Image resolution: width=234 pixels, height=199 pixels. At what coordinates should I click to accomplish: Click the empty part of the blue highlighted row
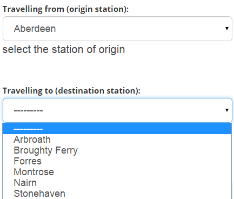(137, 129)
